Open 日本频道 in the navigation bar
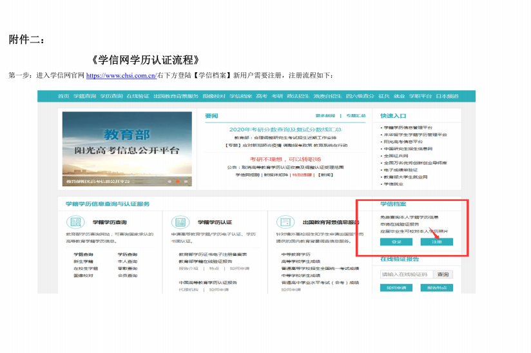531x353 pixels. pyautogui.click(x=447, y=96)
